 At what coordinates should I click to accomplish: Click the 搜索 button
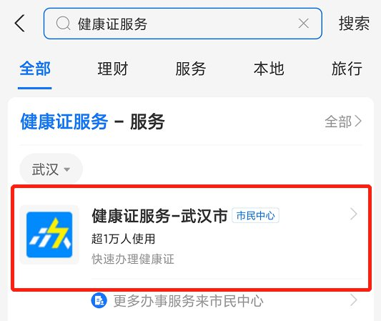354,24
